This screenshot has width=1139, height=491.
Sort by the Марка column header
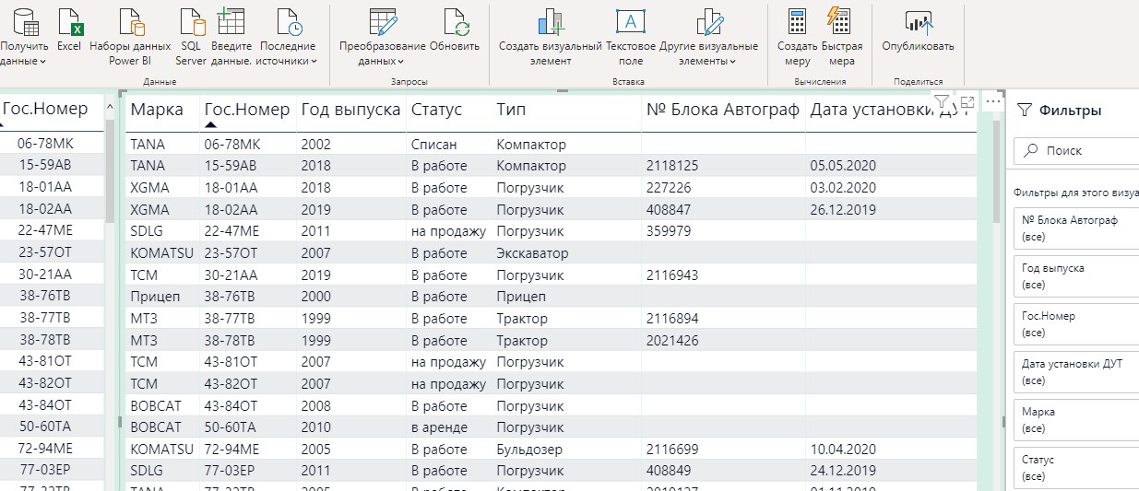[x=157, y=110]
